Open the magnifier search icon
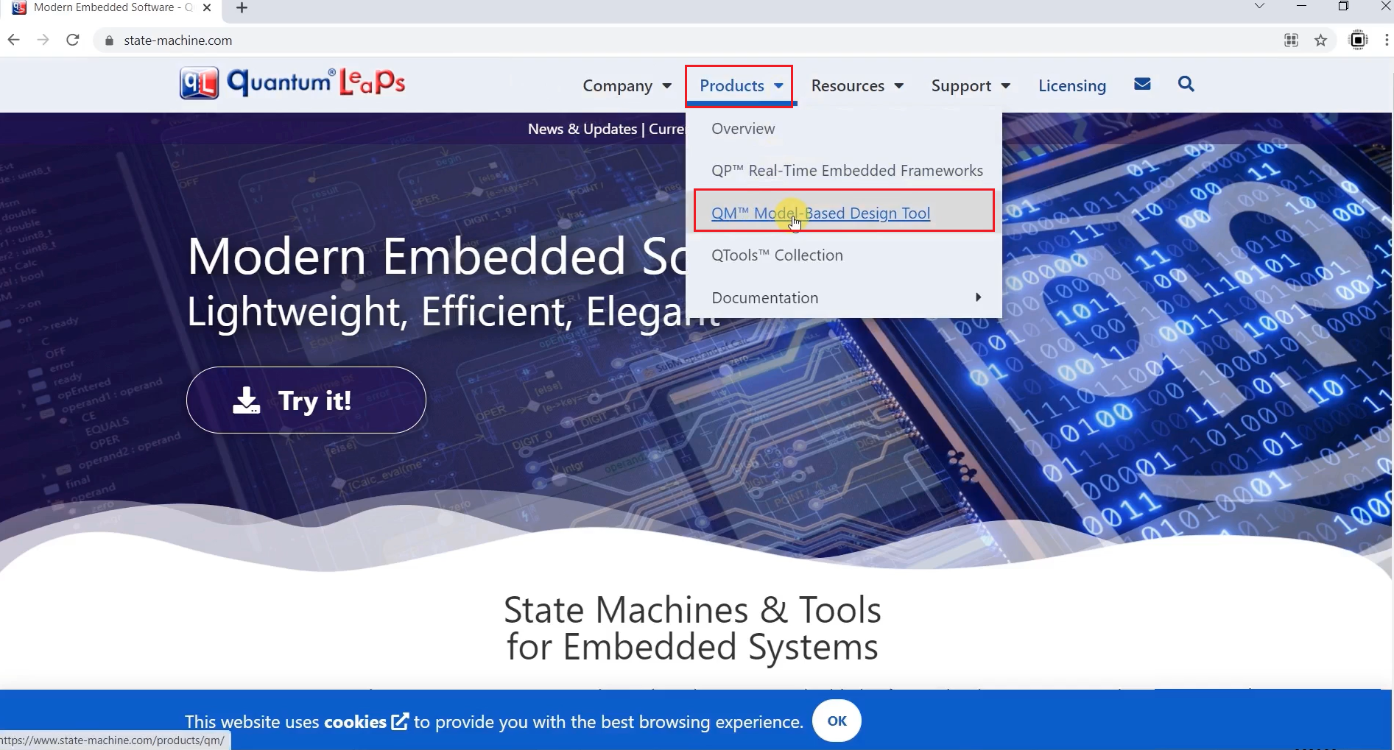Viewport: 1394px width, 750px height. pos(1186,85)
